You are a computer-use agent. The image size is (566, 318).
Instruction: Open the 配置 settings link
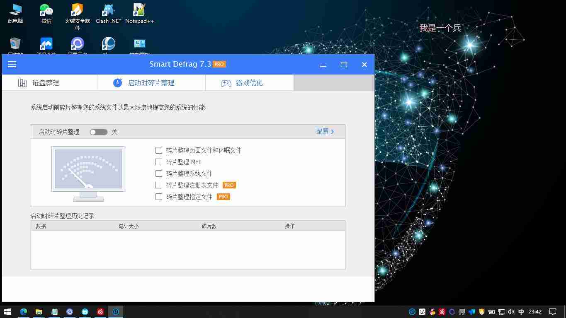pyautogui.click(x=325, y=132)
